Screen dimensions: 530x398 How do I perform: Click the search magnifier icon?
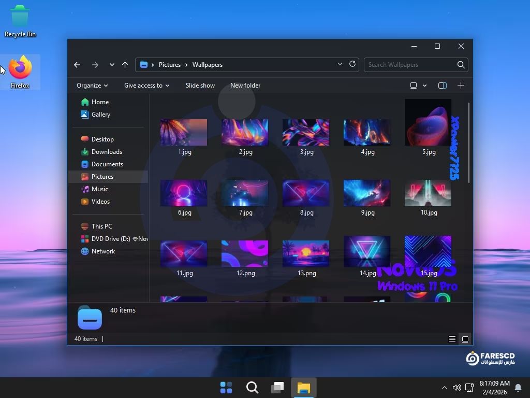pyautogui.click(x=461, y=65)
